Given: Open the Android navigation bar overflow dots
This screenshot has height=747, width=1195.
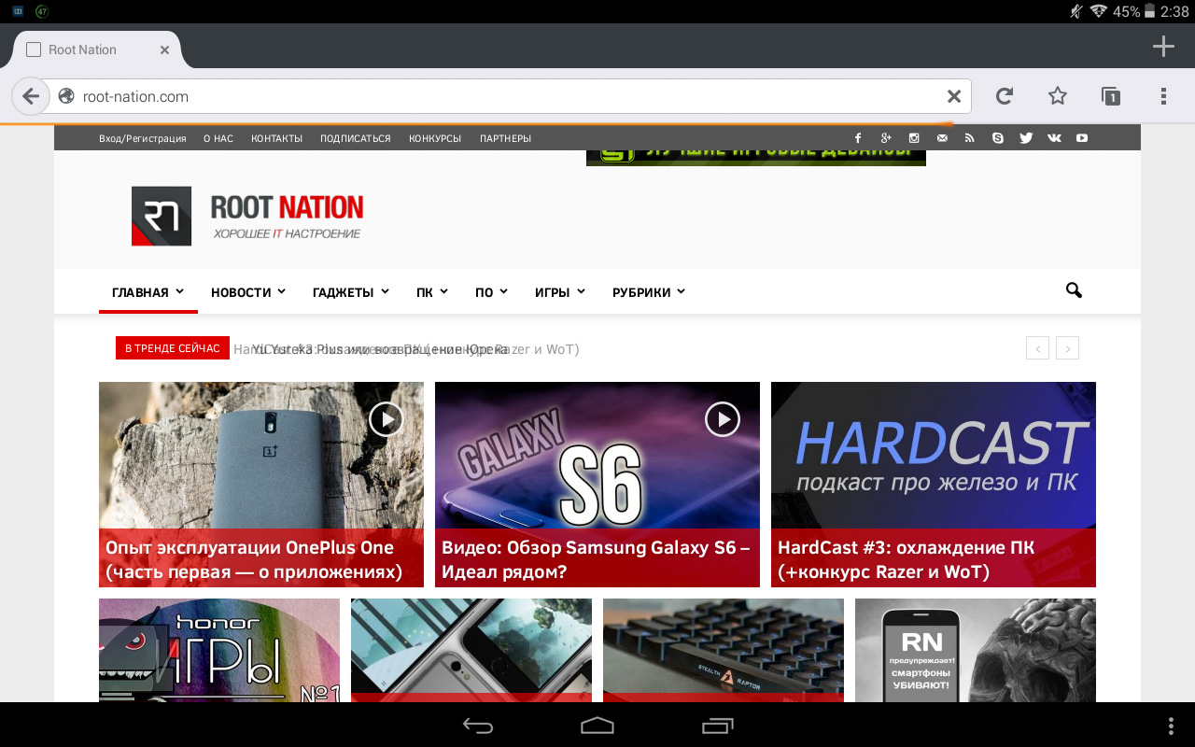Looking at the screenshot, I should tap(1172, 726).
